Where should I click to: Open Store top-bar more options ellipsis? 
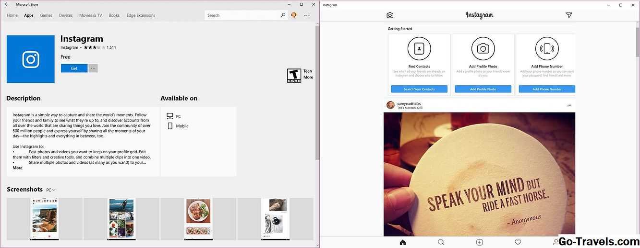[x=307, y=15]
